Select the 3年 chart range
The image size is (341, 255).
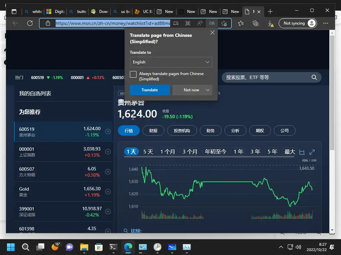click(x=255, y=151)
